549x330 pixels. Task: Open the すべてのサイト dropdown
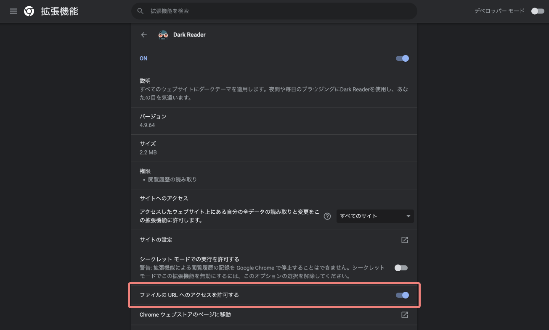tap(374, 216)
